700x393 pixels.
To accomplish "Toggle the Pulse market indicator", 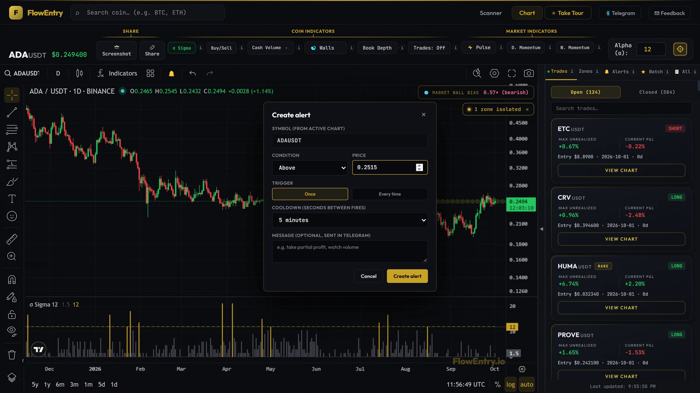I will coord(480,47).
